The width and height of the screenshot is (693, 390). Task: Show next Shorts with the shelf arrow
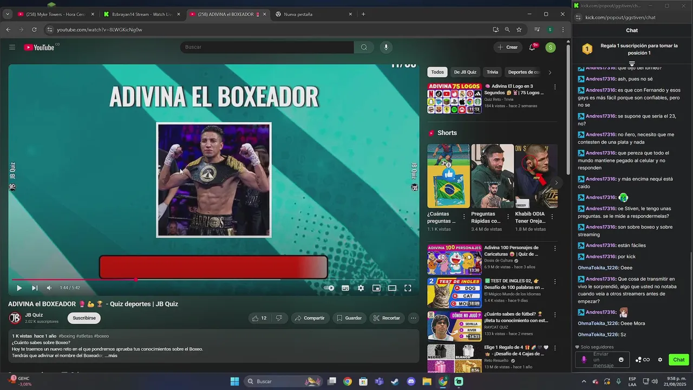(555, 183)
